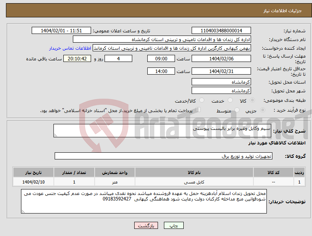Click the نام کالا column header
The width and height of the screenshot is (312, 236).
(194, 172)
